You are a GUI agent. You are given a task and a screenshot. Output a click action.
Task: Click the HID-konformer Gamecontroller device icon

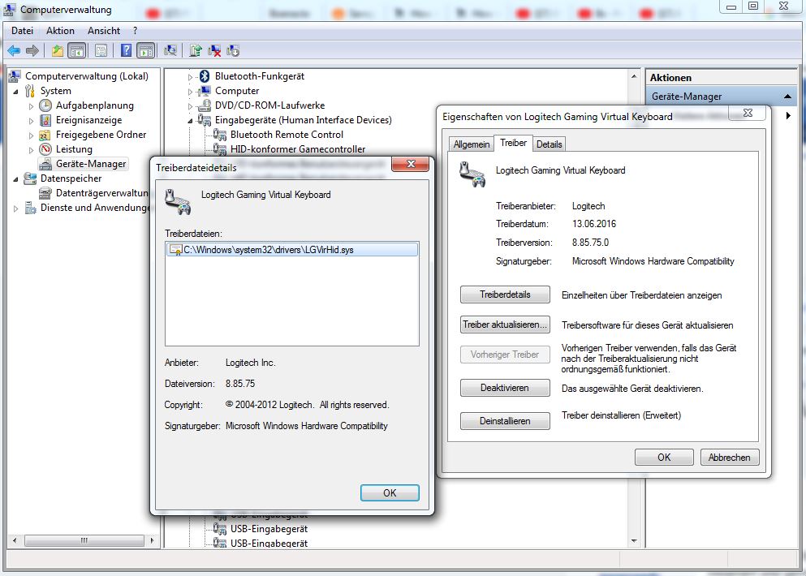click(220, 149)
